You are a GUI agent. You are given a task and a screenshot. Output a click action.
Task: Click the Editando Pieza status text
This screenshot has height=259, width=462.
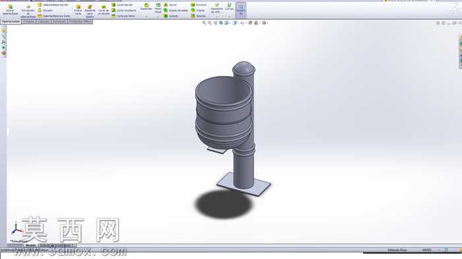[x=397, y=250]
